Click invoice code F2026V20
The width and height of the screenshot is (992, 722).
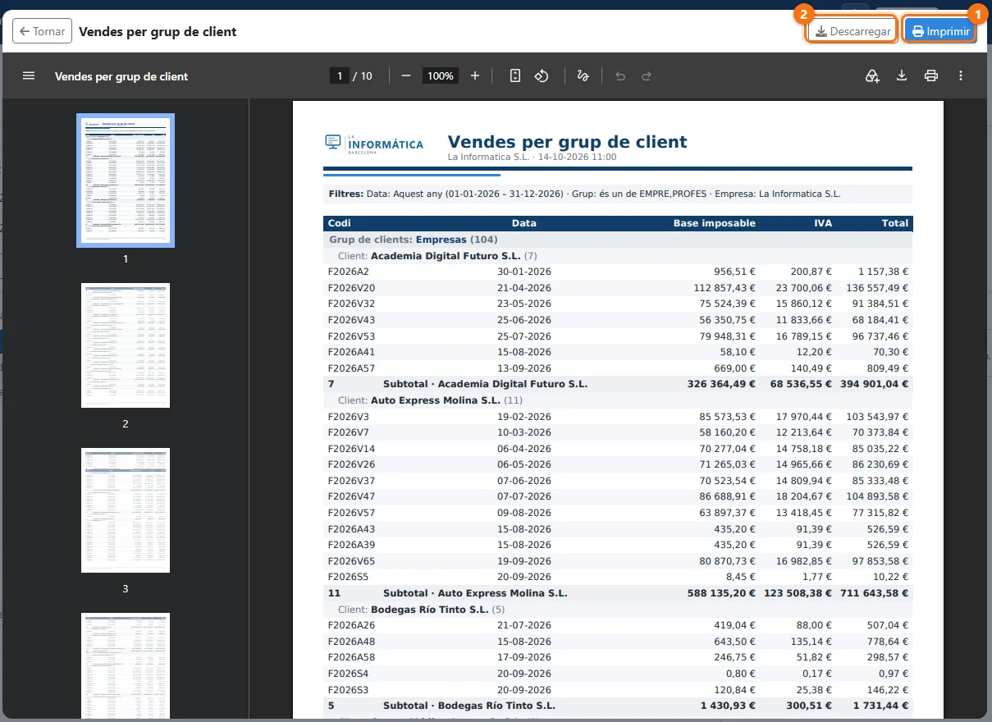click(x=351, y=288)
